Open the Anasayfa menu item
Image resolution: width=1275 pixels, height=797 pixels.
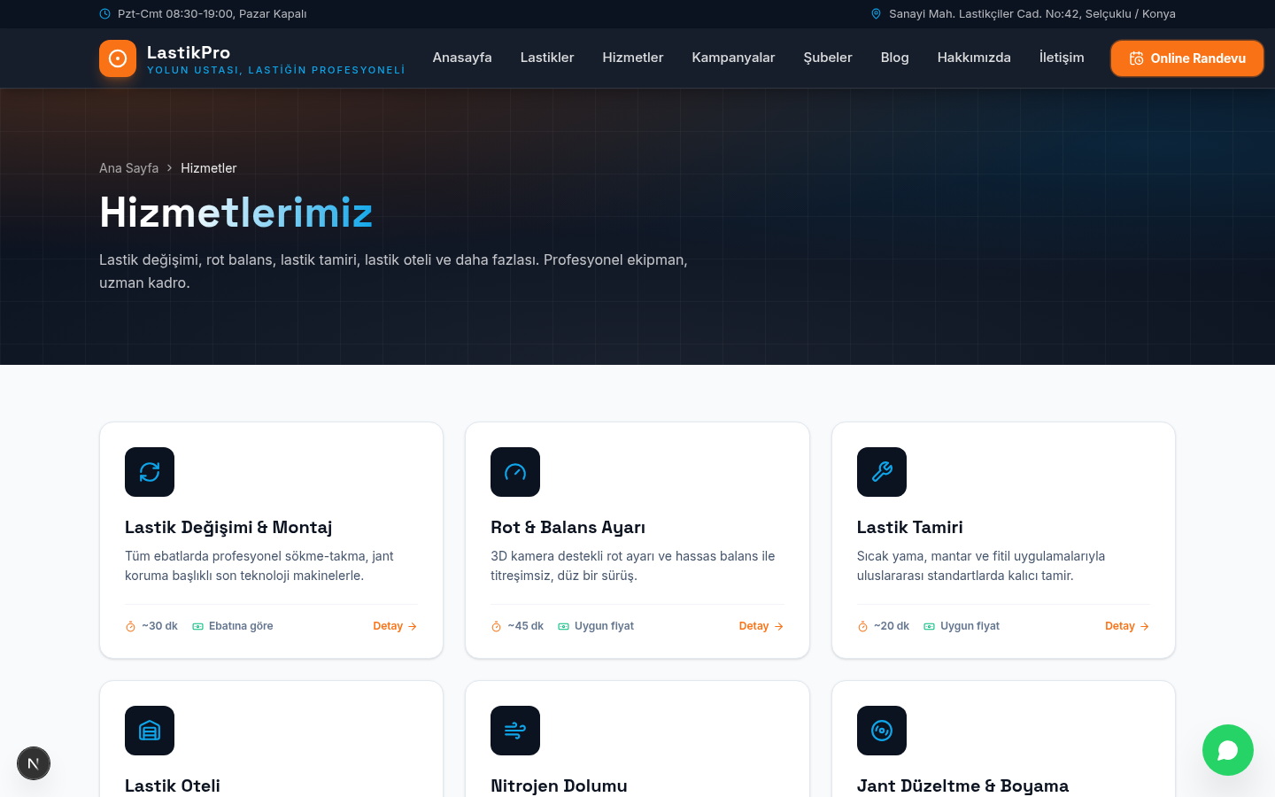click(x=462, y=58)
